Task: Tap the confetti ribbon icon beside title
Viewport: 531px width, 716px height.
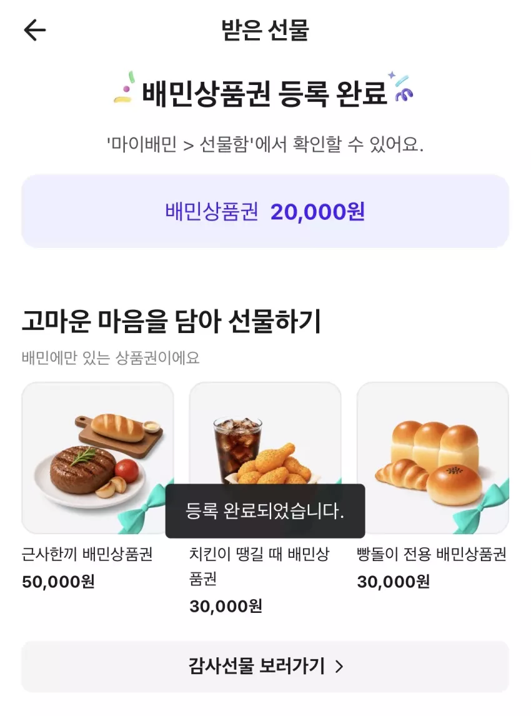Action: [x=401, y=86]
